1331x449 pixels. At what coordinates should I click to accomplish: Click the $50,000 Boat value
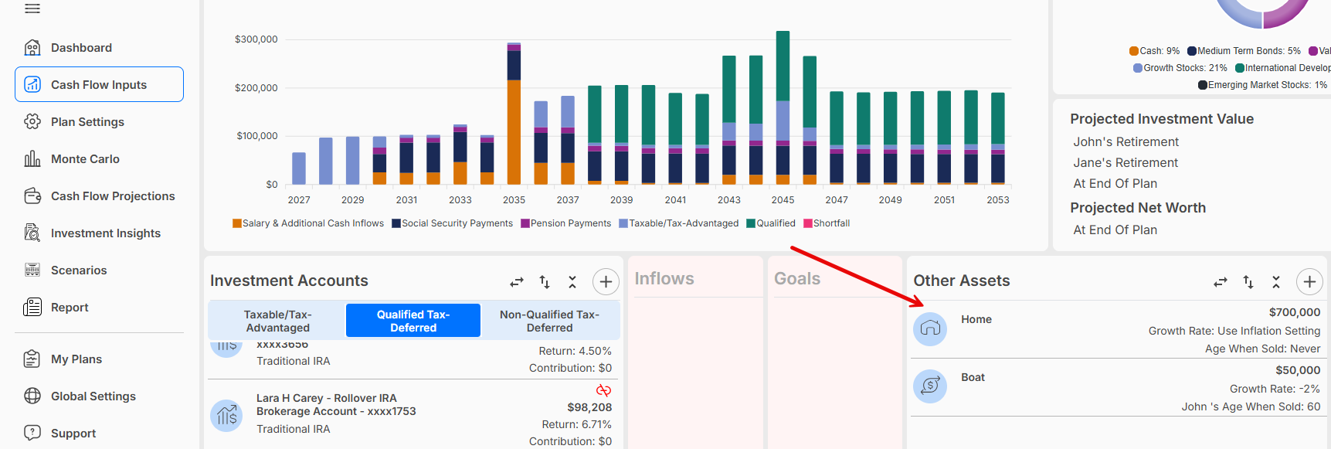pyautogui.click(x=1298, y=370)
